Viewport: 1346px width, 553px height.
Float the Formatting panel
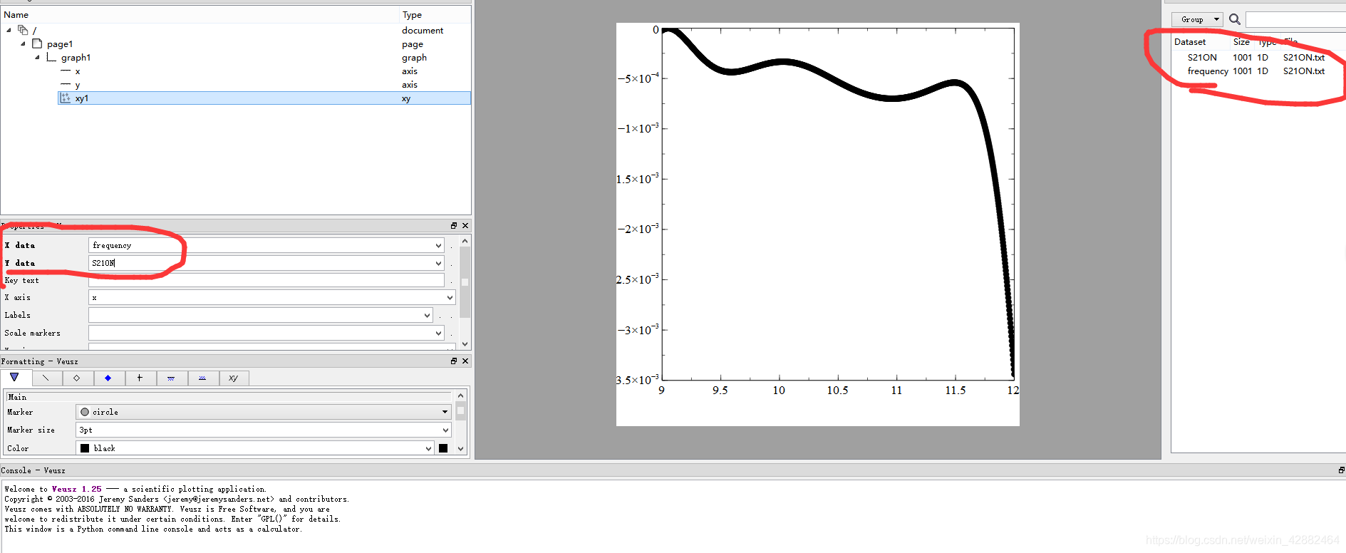coord(454,361)
